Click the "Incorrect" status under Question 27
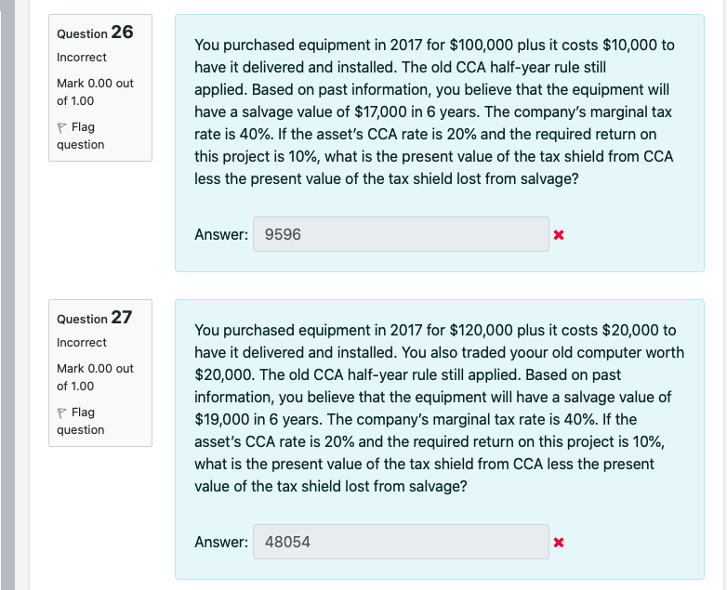The width and height of the screenshot is (727, 590). pyautogui.click(x=82, y=343)
